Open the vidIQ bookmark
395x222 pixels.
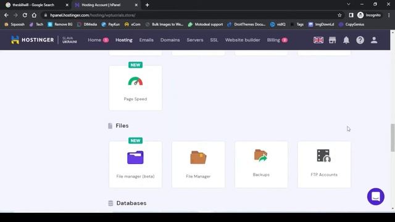pyautogui.click(x=278, y=25)
